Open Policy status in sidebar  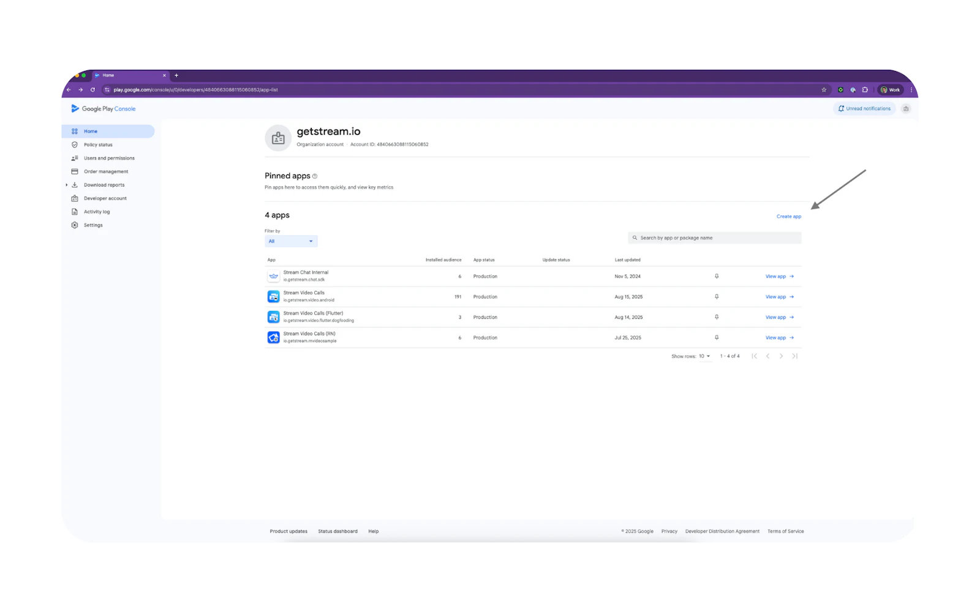point(98,145)
